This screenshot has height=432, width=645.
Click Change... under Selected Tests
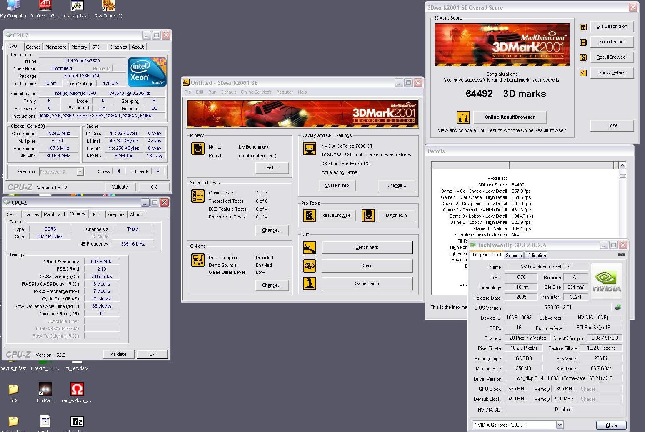pyautogui.click(x=272, y=231)
